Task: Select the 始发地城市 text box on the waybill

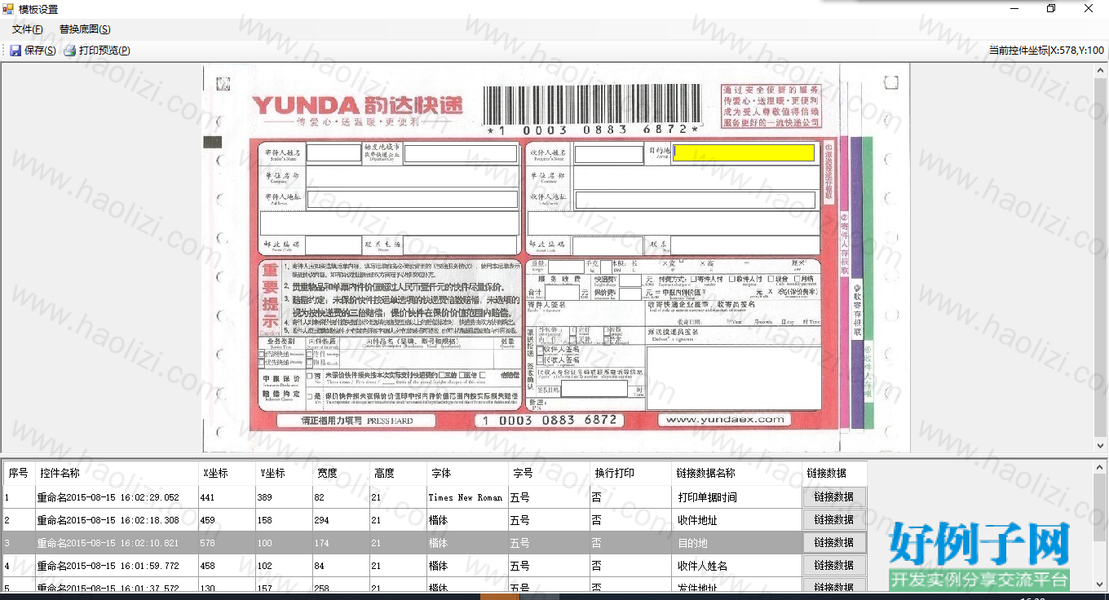Action: 461,153
